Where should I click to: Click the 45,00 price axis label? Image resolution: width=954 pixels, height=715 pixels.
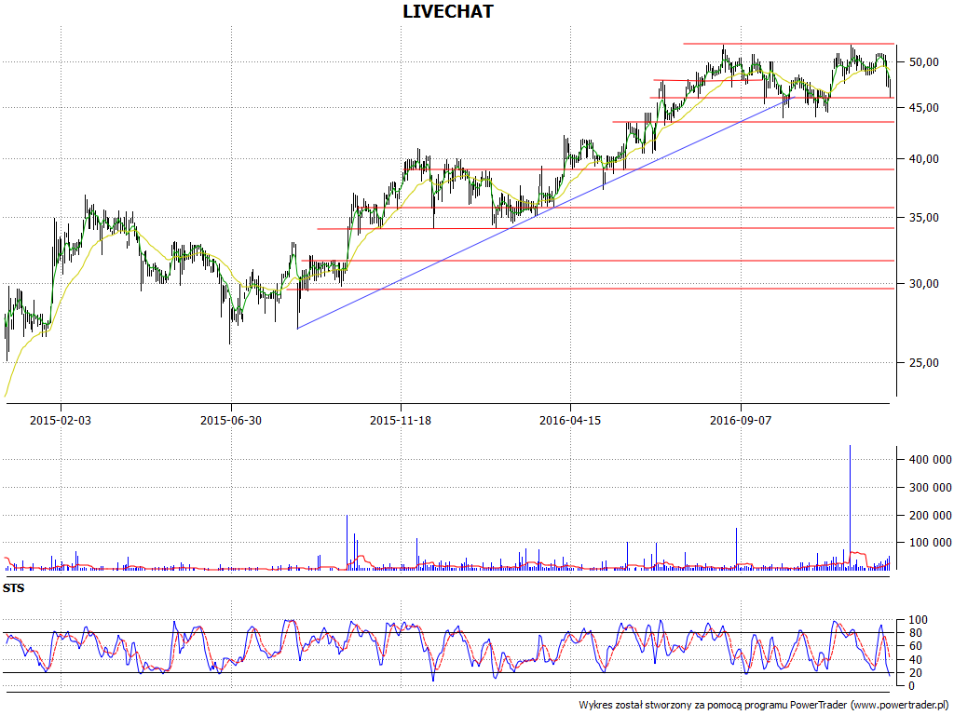(x=923, y=108)
